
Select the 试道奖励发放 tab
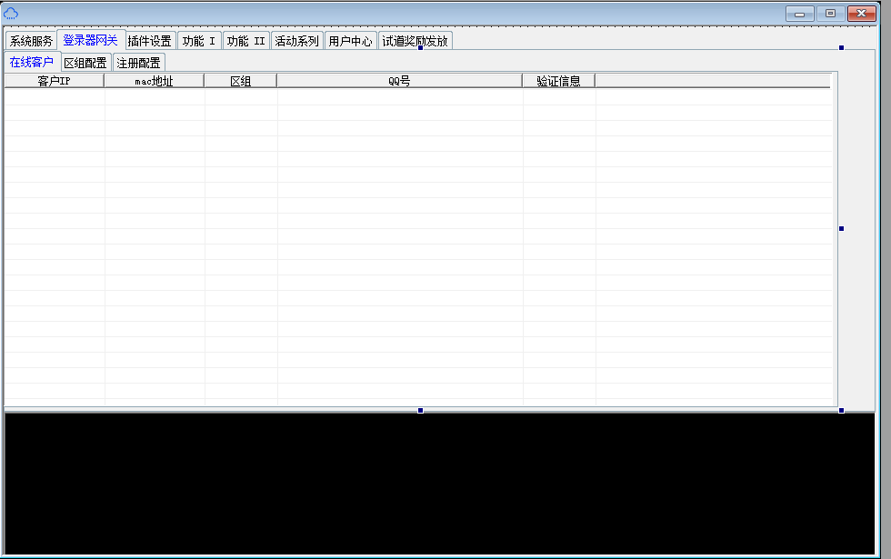[415, 41]
